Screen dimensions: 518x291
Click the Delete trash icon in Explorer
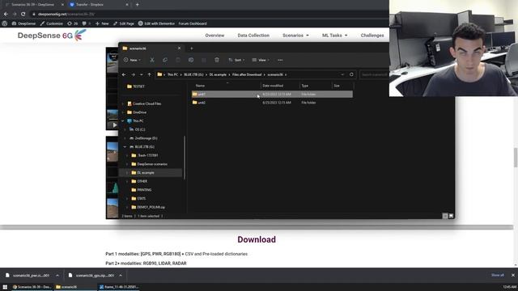tap(217, 60)
